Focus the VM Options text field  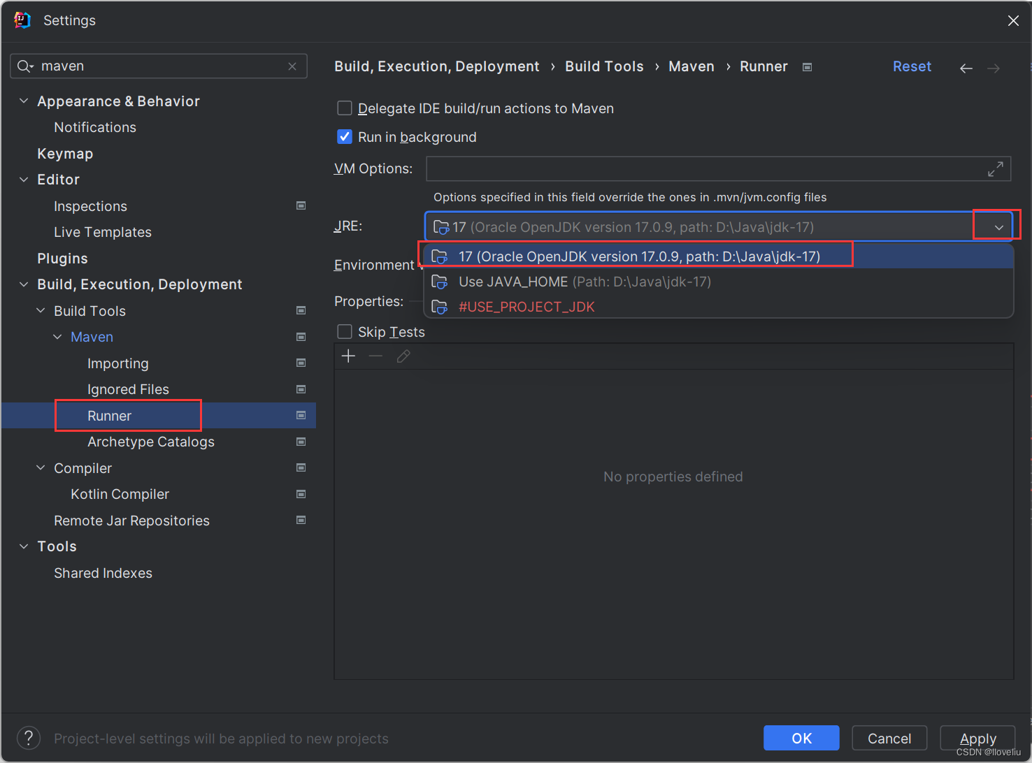tap(705, 168)
